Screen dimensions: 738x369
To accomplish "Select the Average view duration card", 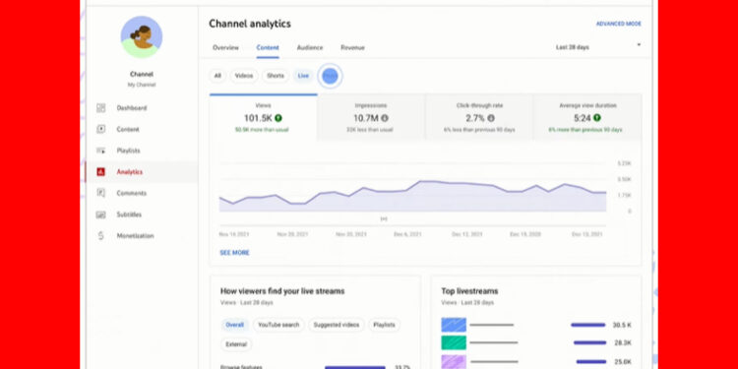I will pos(587,117).
